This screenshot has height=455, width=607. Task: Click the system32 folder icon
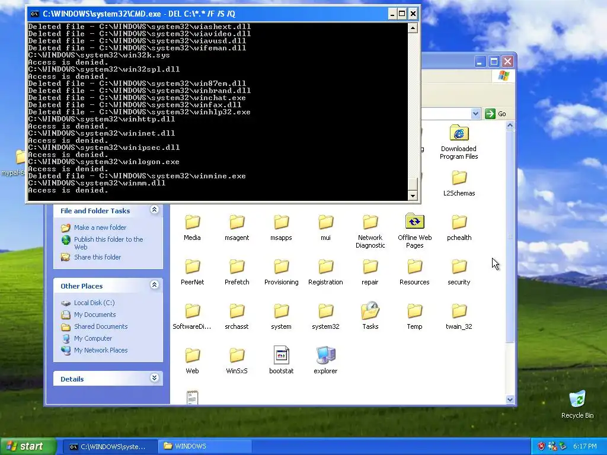click(325, 310)
